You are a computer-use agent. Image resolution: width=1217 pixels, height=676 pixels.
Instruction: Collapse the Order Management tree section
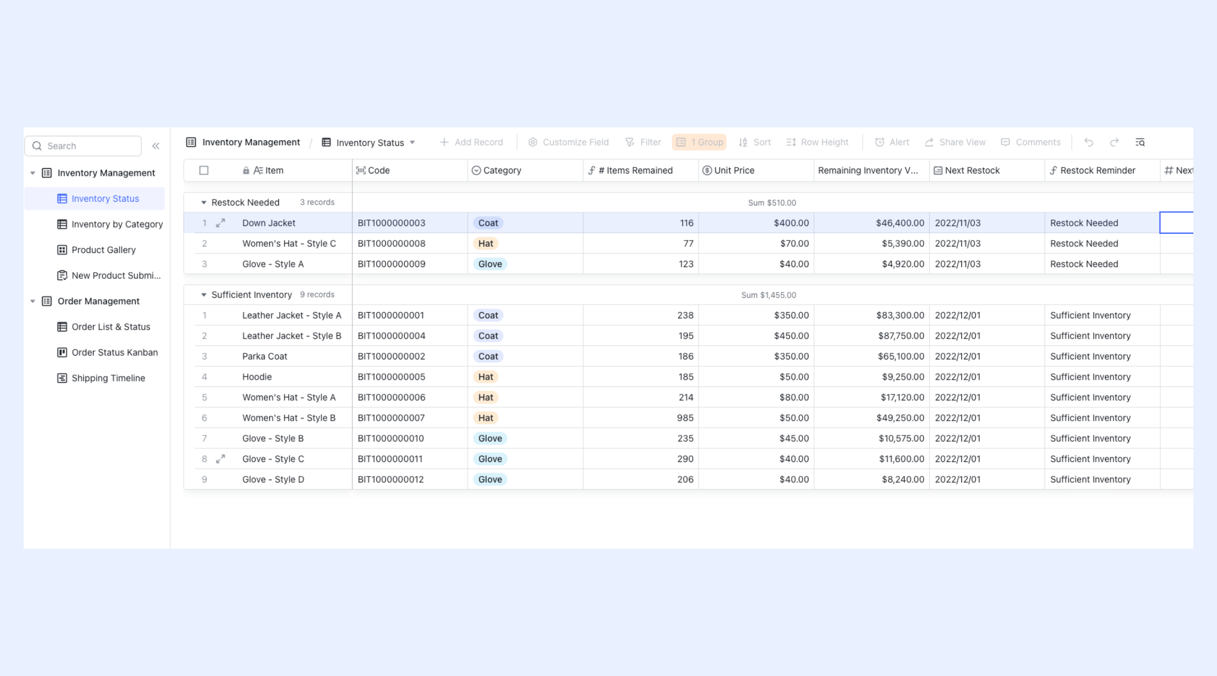(x=33, y=301)
